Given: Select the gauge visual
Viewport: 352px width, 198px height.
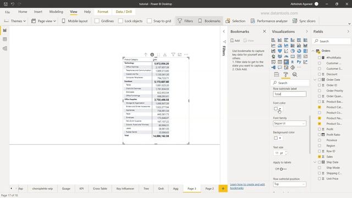Looking at the screenshot, I should (286, 57).
